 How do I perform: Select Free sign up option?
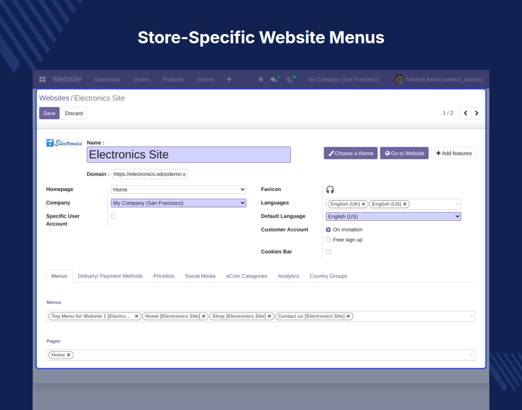click(328, 239)
